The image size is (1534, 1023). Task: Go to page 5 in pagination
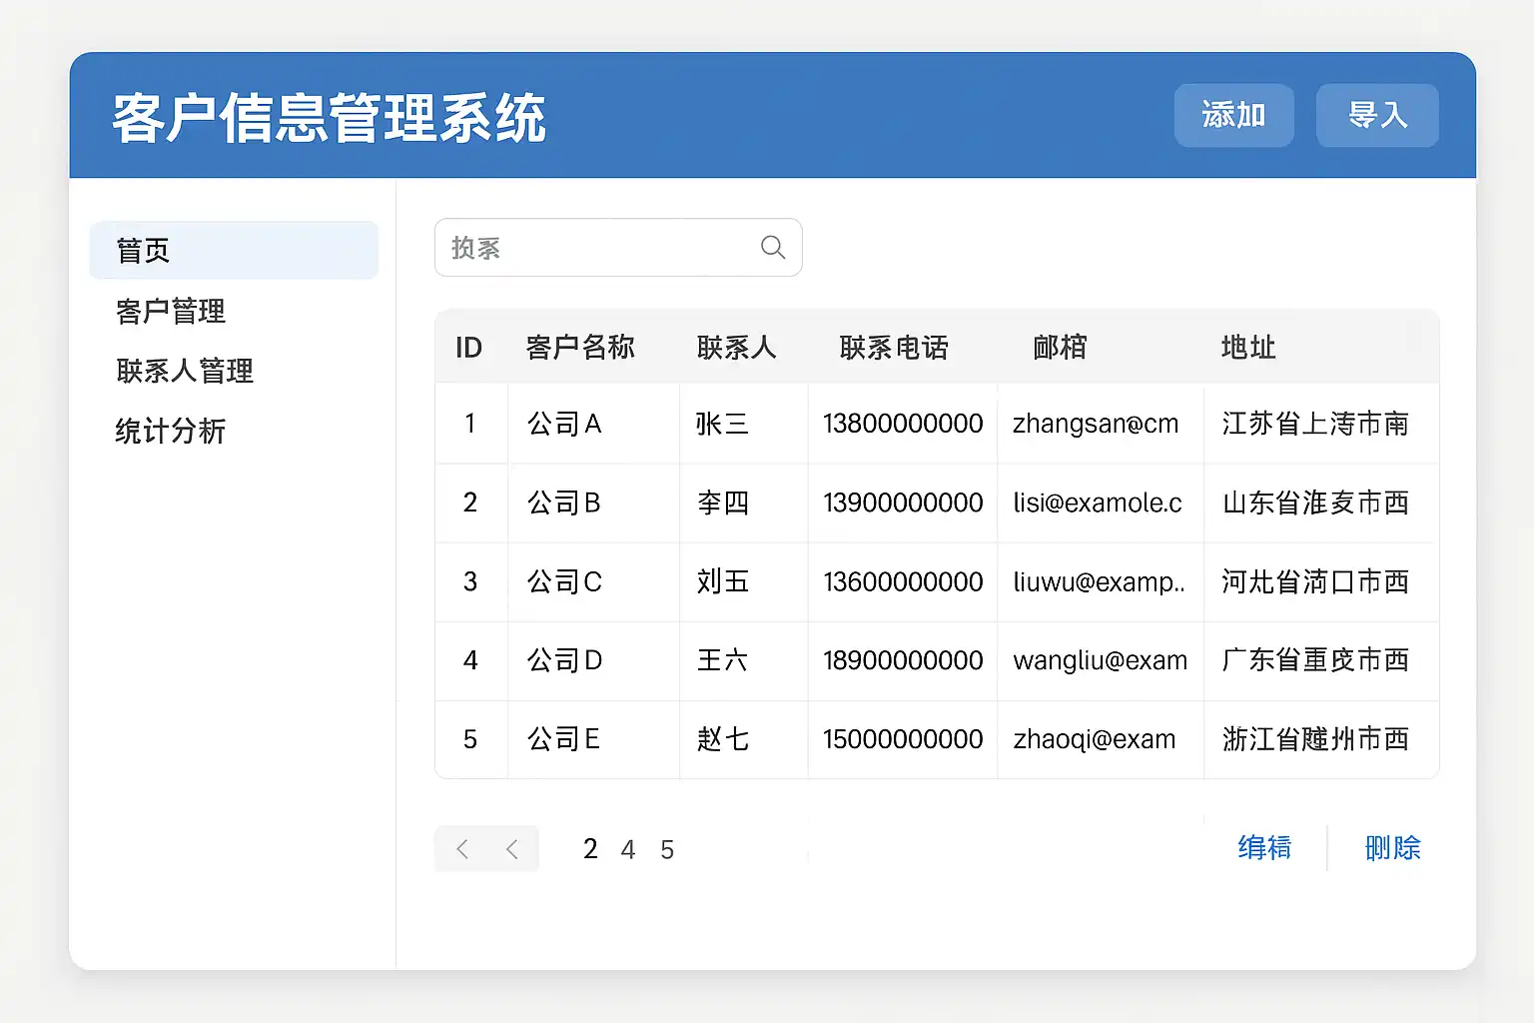[x=667, y=850]
